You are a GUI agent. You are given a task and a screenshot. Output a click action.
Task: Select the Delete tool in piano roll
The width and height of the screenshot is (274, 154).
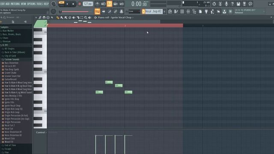coord(70,18)
